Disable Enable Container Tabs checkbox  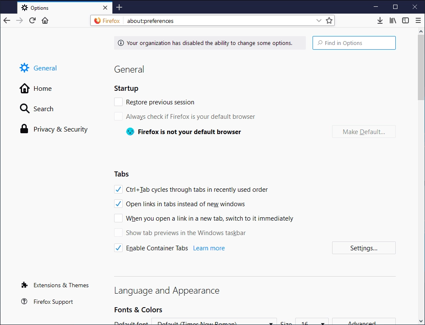(118, 248)
